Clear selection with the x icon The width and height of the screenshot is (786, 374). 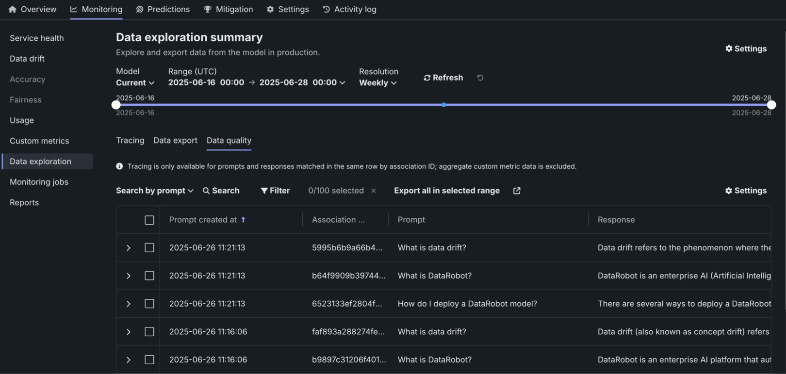click(374, 191)
